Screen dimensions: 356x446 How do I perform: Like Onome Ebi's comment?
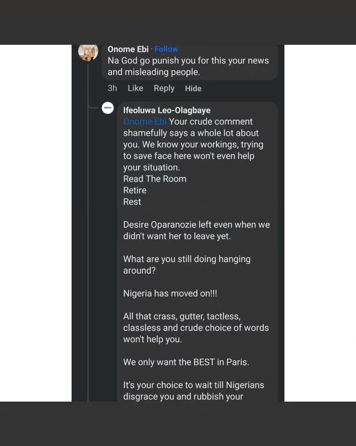135,88
